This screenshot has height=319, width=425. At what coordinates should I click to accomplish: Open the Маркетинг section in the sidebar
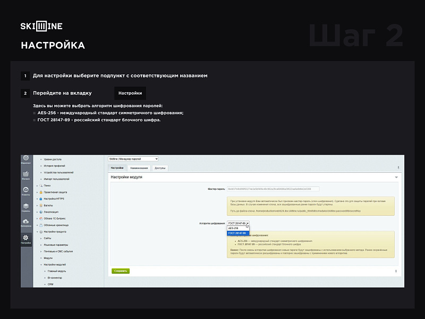tap(25, 159)
